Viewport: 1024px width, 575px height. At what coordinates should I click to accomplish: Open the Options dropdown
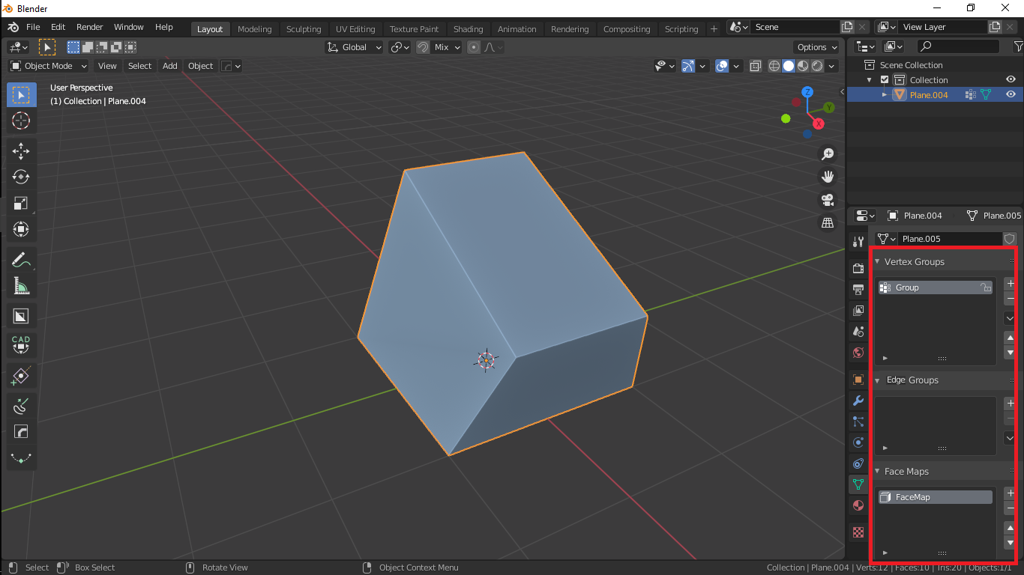817,47
